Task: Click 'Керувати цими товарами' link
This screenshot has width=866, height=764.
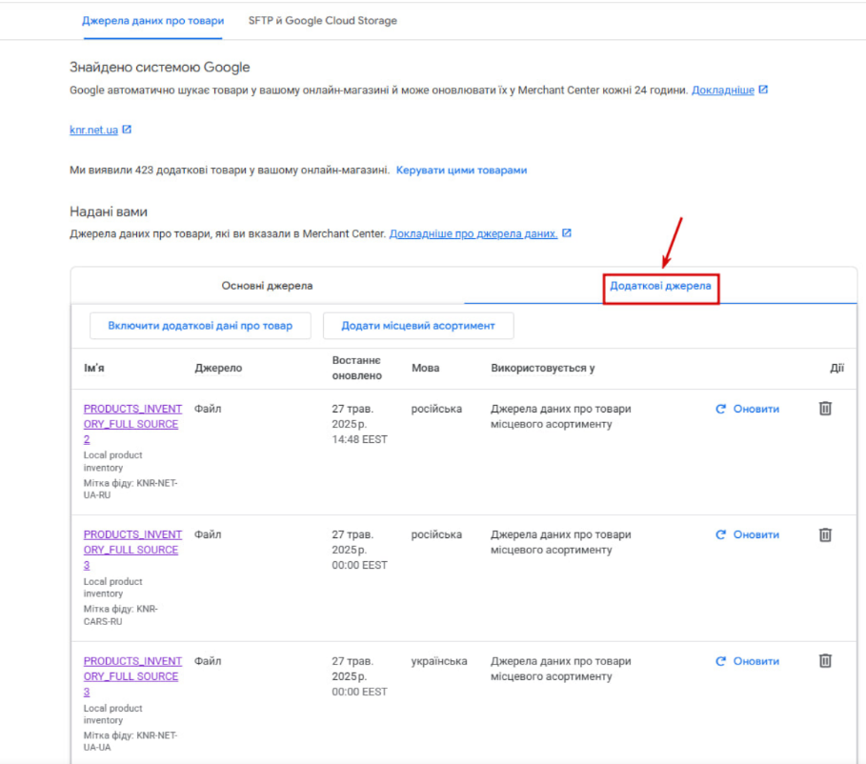Action: click(x=461, y=171)
